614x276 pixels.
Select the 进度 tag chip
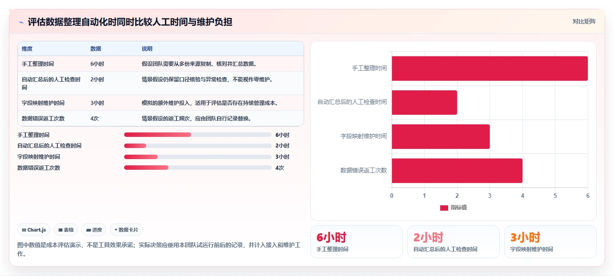tap(94, 230)
